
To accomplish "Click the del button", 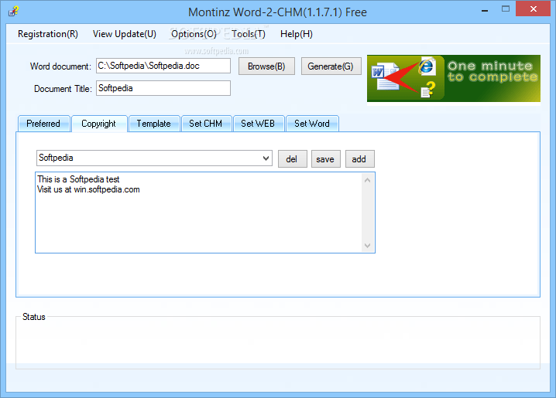I will coord(292,159).
